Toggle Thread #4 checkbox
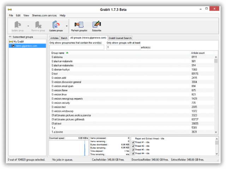Screen dimensions: 226x169 click(x=133, y=154)
